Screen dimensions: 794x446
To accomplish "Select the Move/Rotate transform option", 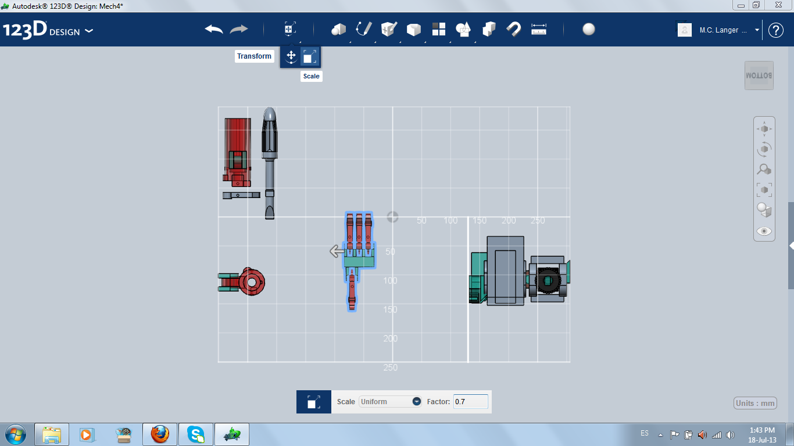I will 291,56.
